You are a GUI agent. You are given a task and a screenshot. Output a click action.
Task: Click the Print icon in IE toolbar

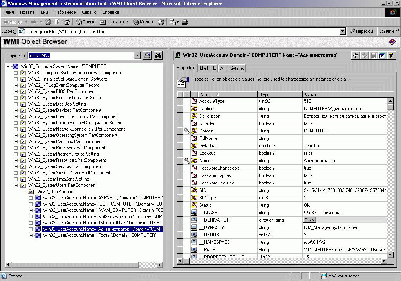(185, 22)
